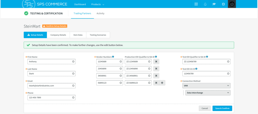Click the Testing & Certification badge icon

click(x=26, y=14)
